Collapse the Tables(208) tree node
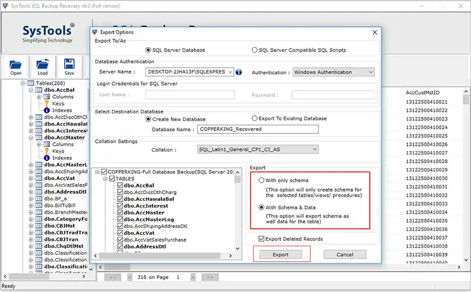This screenshot has width=471, height=292. pos(23,83)
